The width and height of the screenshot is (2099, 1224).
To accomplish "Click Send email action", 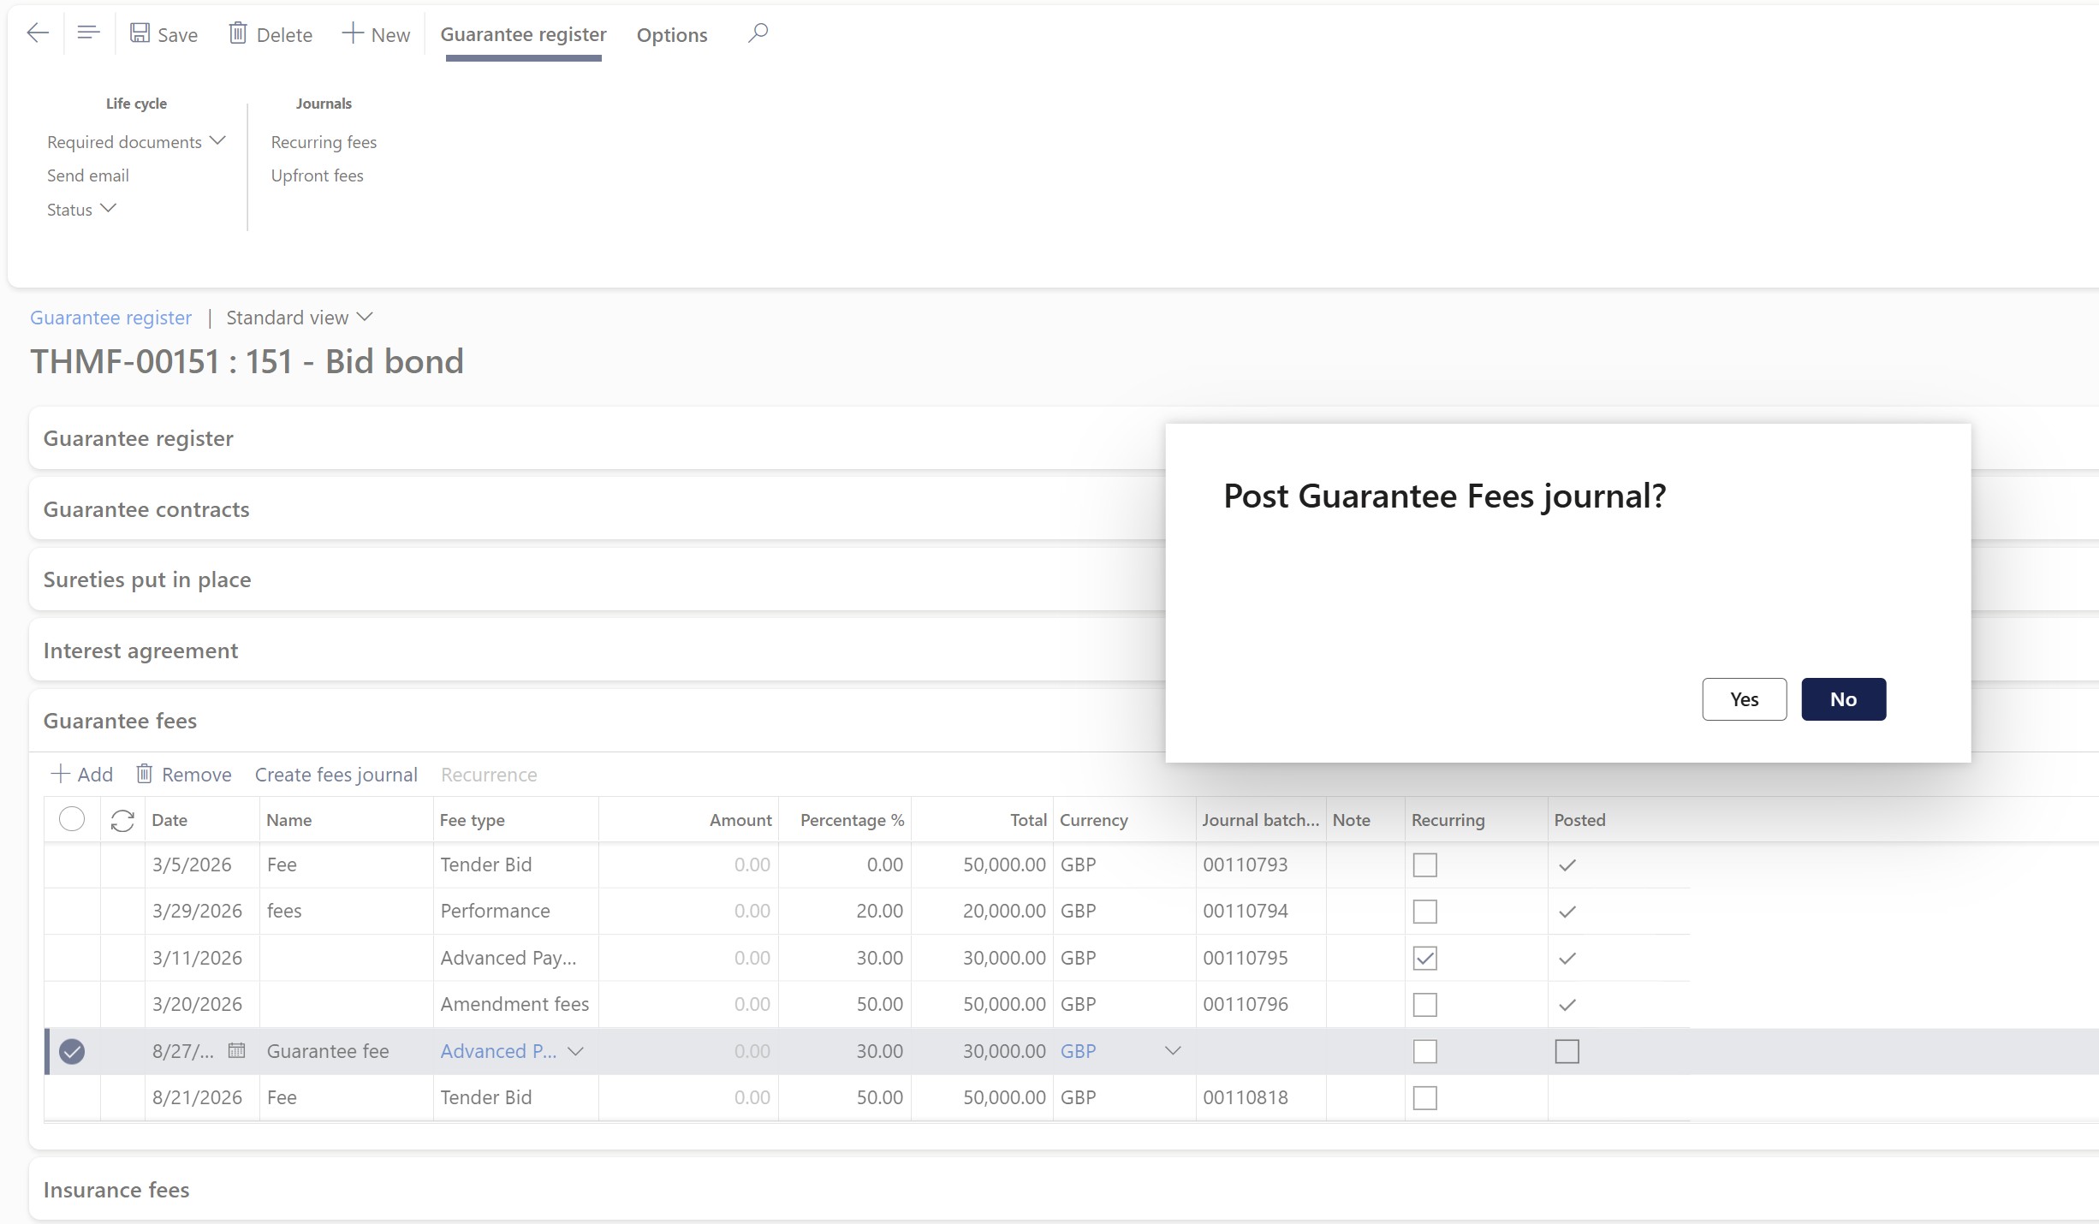I will [x=88, y=175].
